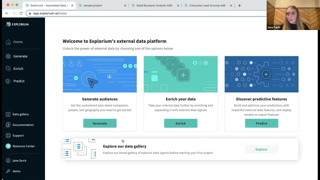
Task: Close the window with red macOS button
Action: [8, 5]
